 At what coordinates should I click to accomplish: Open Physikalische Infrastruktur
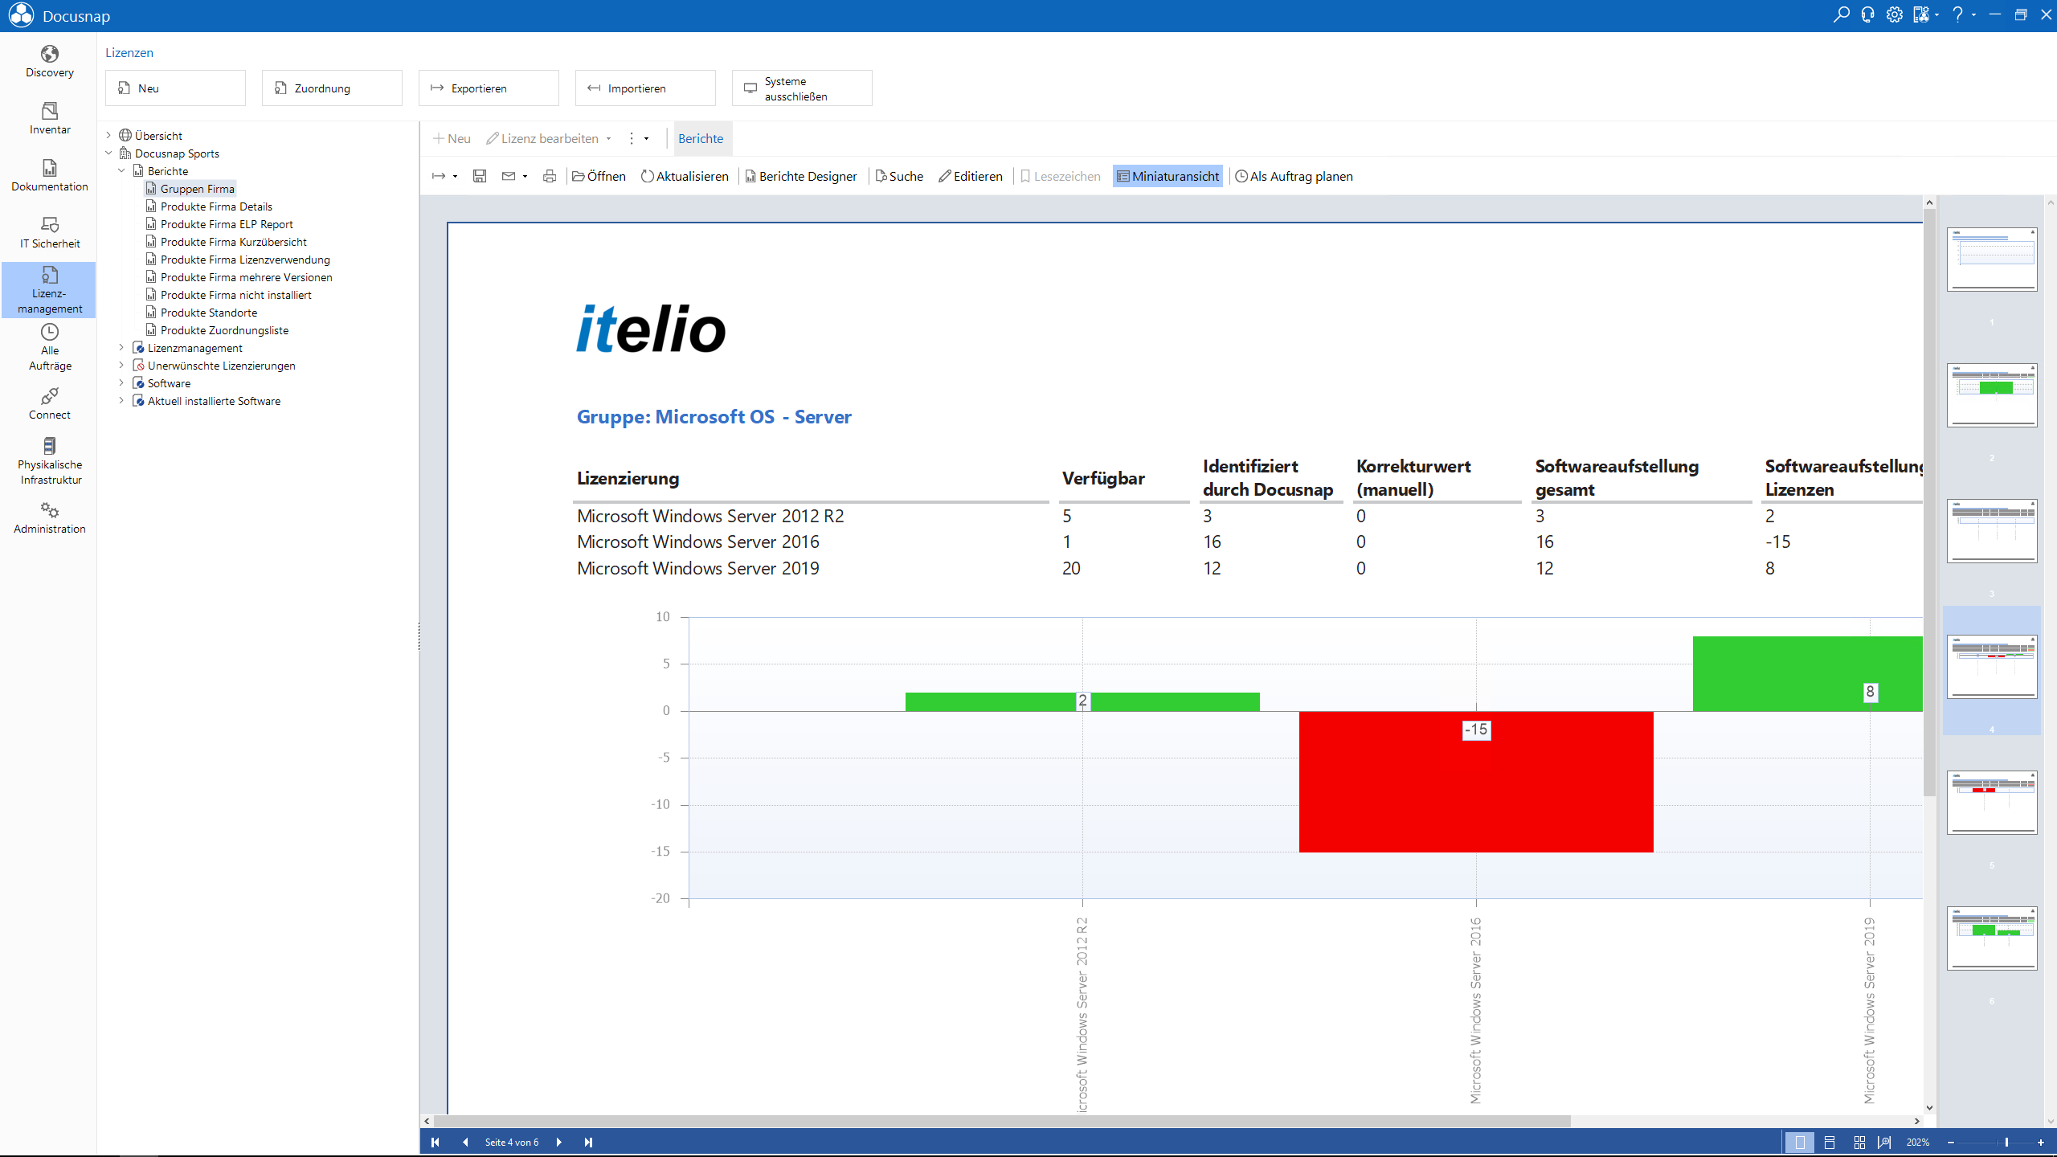coord(50,461)
